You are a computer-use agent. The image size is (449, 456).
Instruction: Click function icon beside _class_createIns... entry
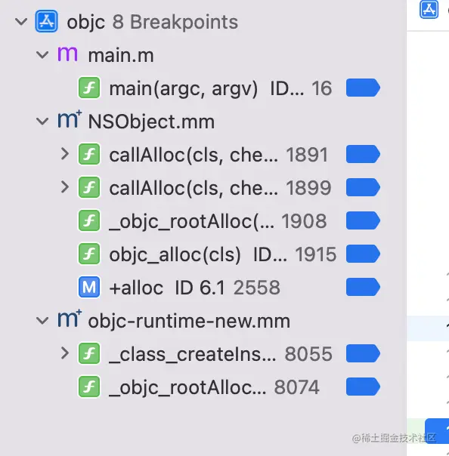(89, 353)
